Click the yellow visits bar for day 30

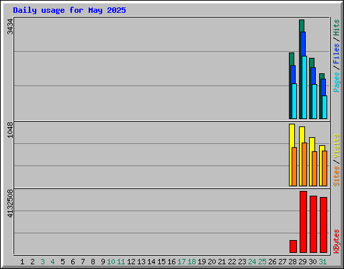click(312, 145)
